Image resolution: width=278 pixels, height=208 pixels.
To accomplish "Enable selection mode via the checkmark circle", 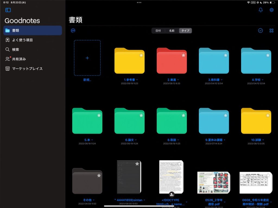I will tap(260, 30).
